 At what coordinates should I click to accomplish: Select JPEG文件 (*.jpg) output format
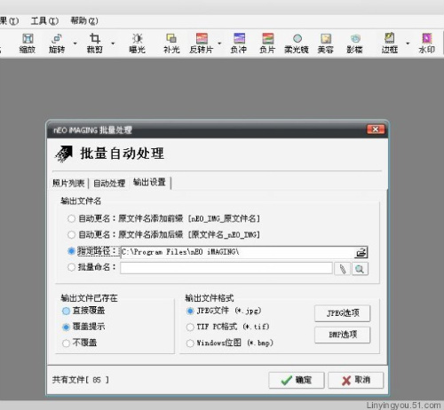[190, 311]
